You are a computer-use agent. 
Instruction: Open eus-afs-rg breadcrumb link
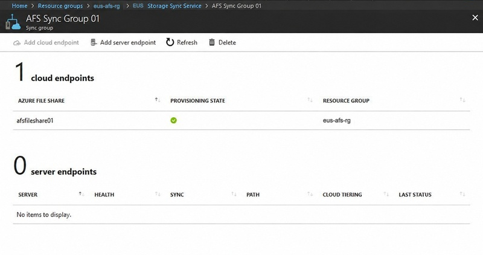tap(107, 5)
